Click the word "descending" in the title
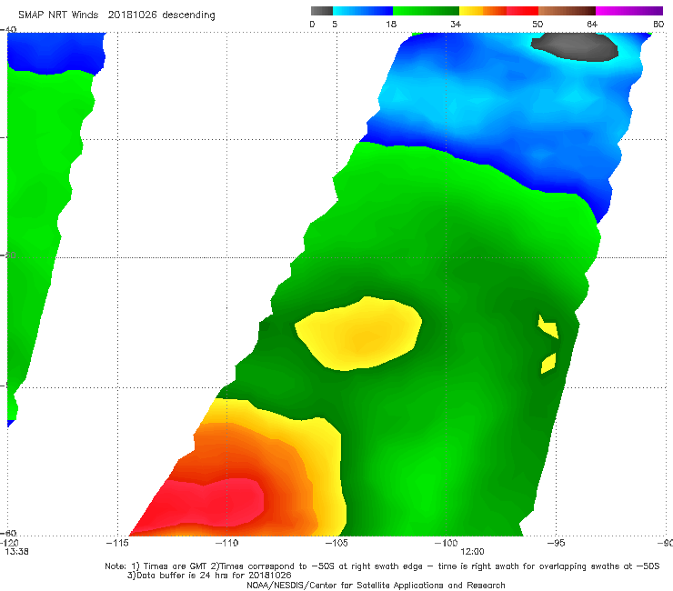Image resolution: width=673 pixels, height=591 pixels. [x=188, y=15]
